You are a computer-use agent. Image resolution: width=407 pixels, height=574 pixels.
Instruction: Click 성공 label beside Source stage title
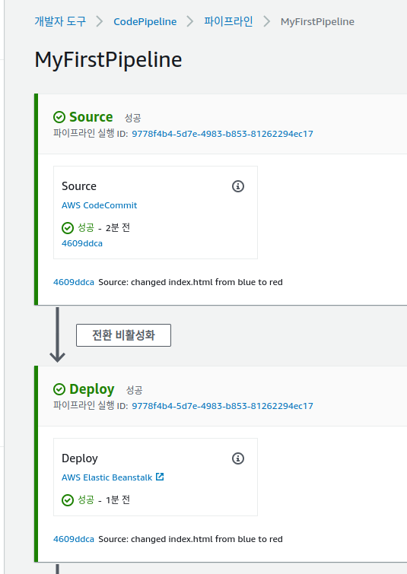tap(132, 118)
